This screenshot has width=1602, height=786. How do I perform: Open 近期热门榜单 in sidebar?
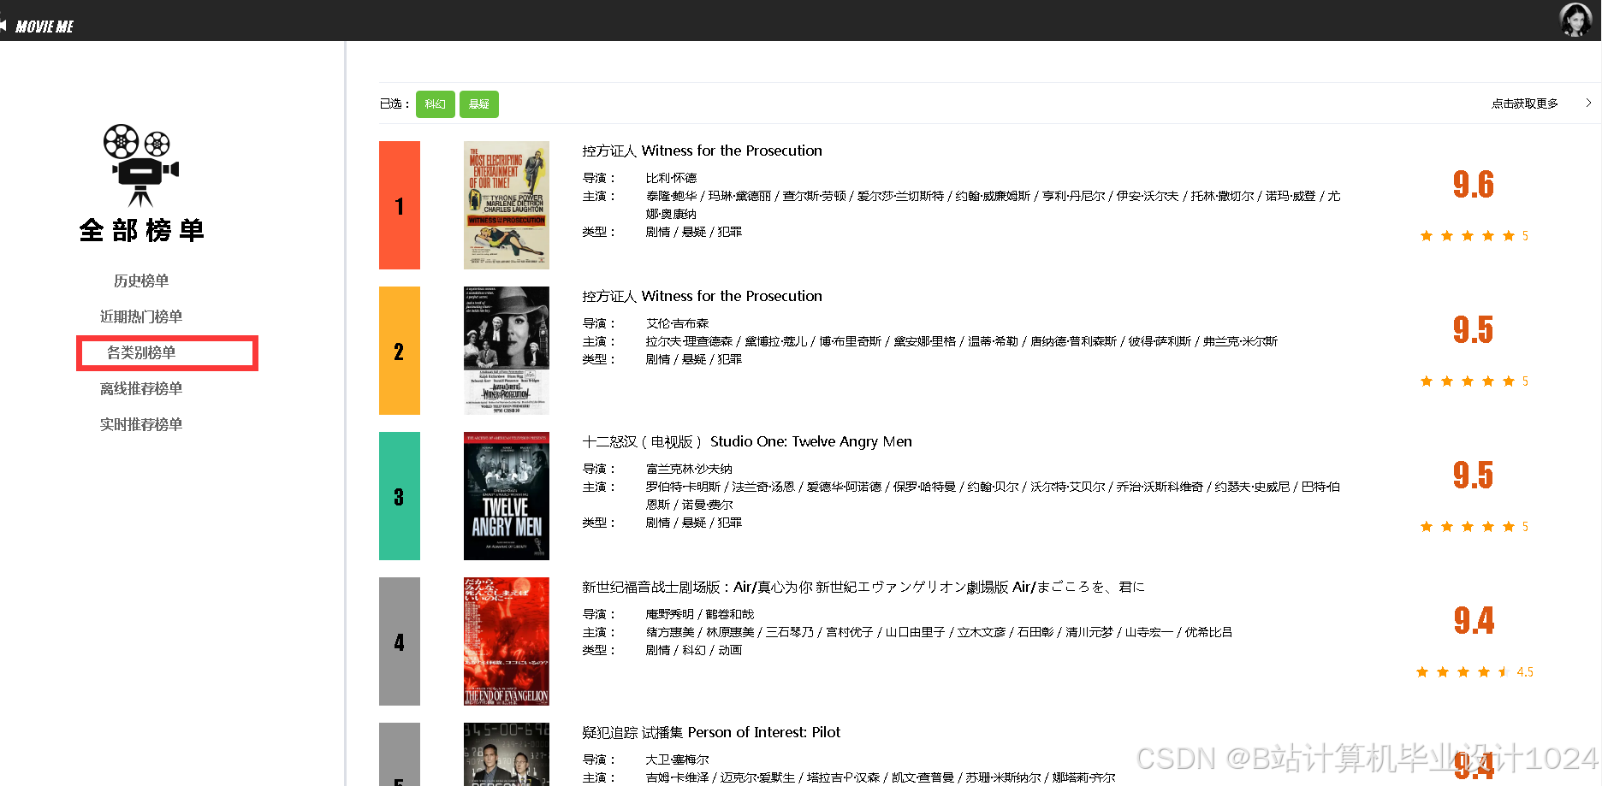[141, 316]
